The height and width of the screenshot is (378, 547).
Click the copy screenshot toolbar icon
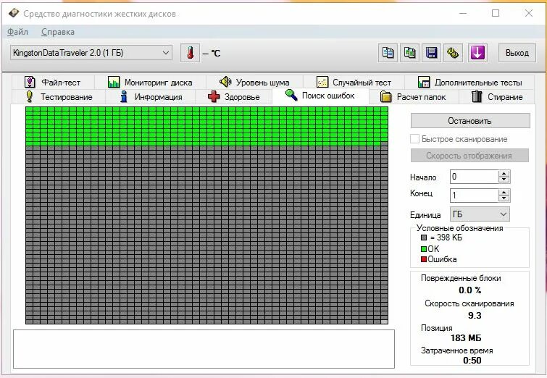[x=409, y=53]
